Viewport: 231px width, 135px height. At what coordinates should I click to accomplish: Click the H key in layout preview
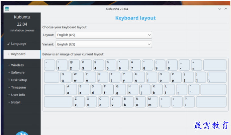pos(133,90)
